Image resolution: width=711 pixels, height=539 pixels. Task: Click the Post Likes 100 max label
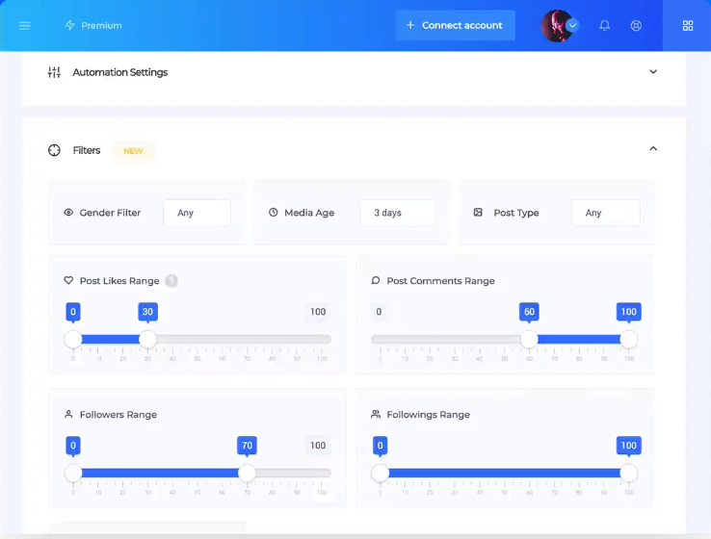[318, 312]
